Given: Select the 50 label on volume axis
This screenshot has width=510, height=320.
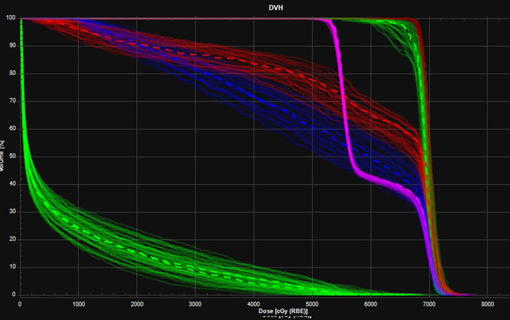Looking at the screenshot, I should point(12,156).
